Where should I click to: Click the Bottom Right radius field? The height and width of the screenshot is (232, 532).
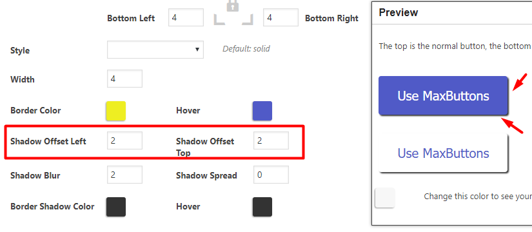pos(281,17)
